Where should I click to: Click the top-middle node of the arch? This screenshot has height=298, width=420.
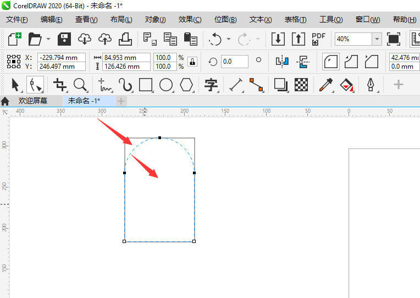click(159, 138)
